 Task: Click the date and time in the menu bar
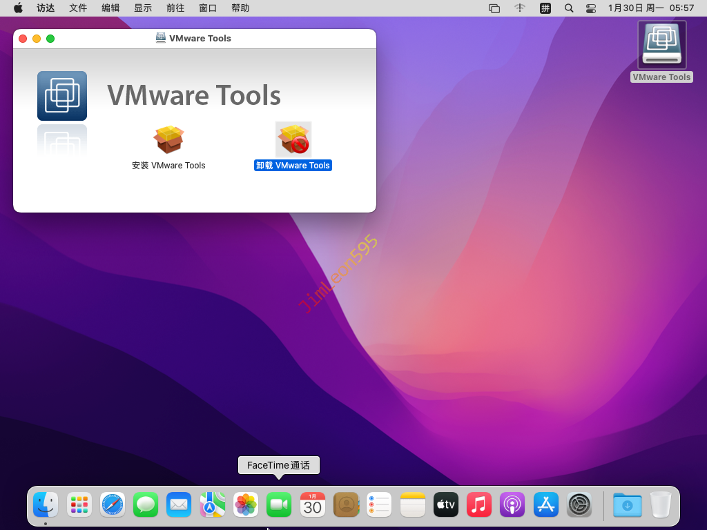(x=650, y=8)
